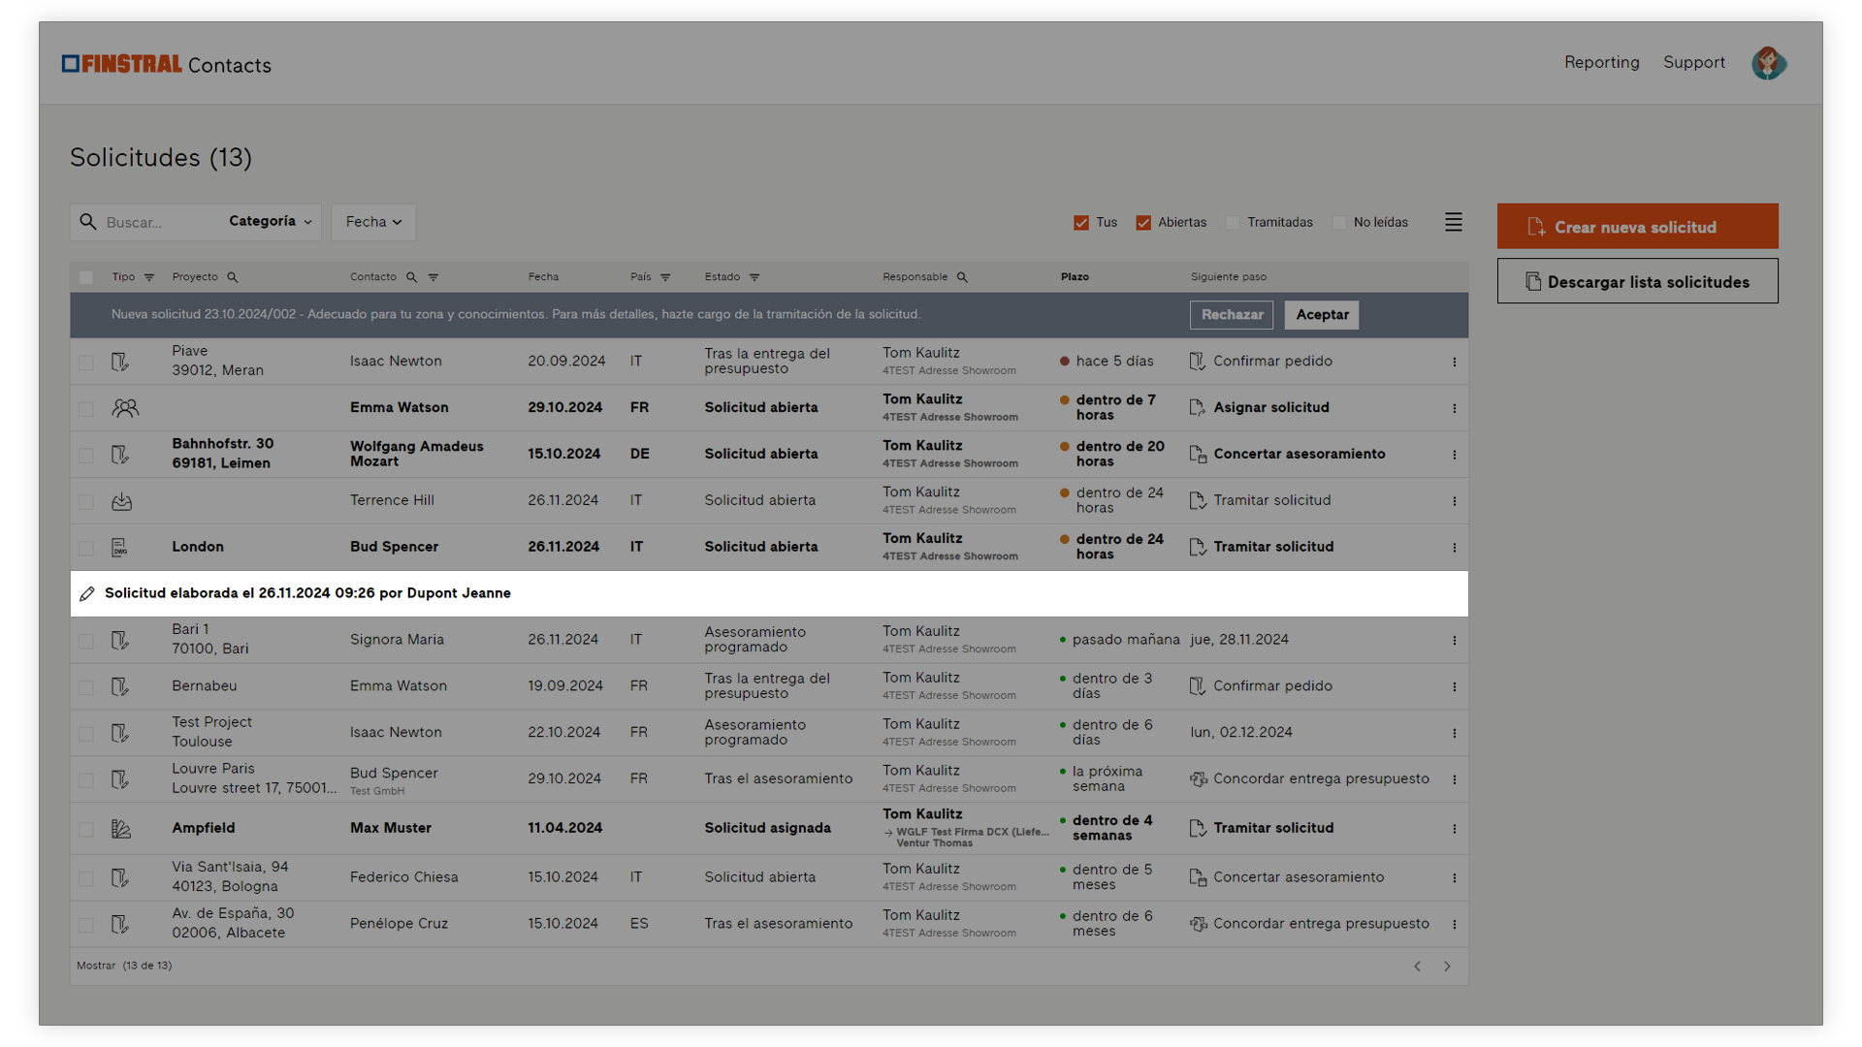This screenshot has height=1047, width=1862.
Task: Open list view options hamburger icon
Action: [x=1453, y=222]
